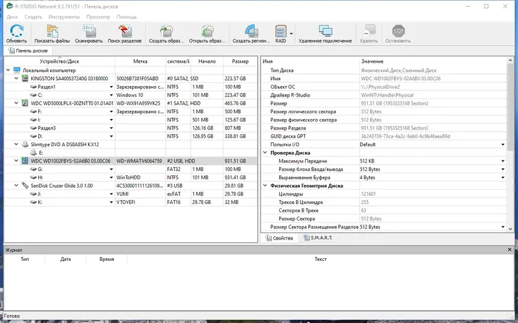Open Попытки I/O Default dropdown
Screen dimensions: 518x323
(503, 144)
